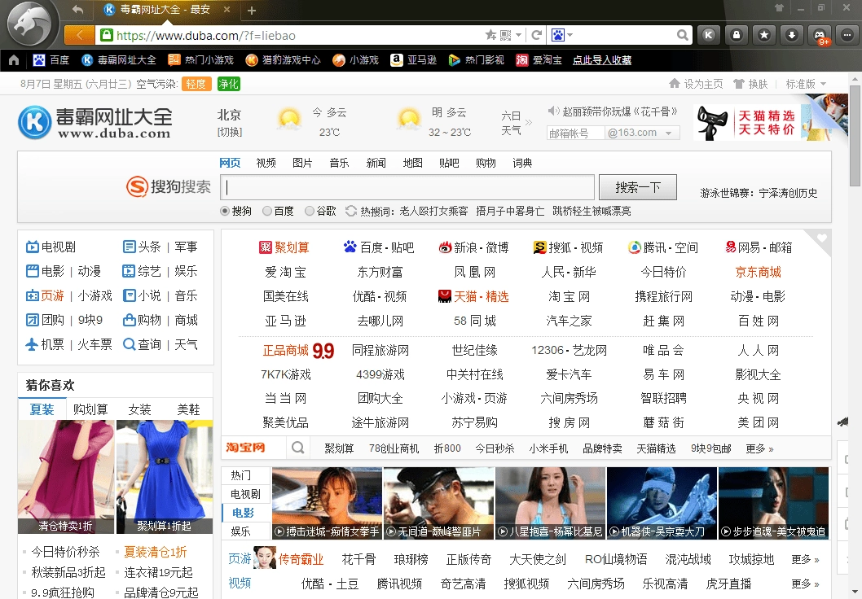Viewport: 862px width, 599px height.
Task: Expand 六日天气 forecast arrow
Action: pos(529,122)
